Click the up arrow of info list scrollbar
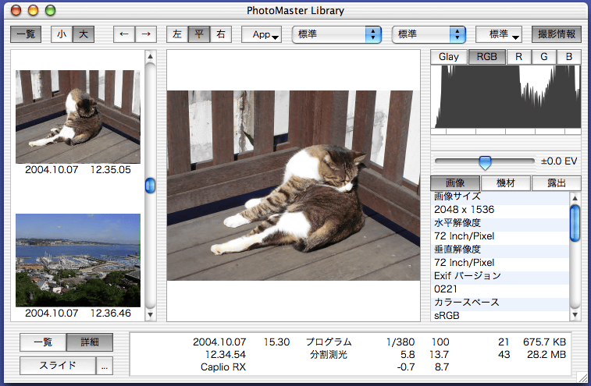Screen dimensions: 591x386 [575, 198]
